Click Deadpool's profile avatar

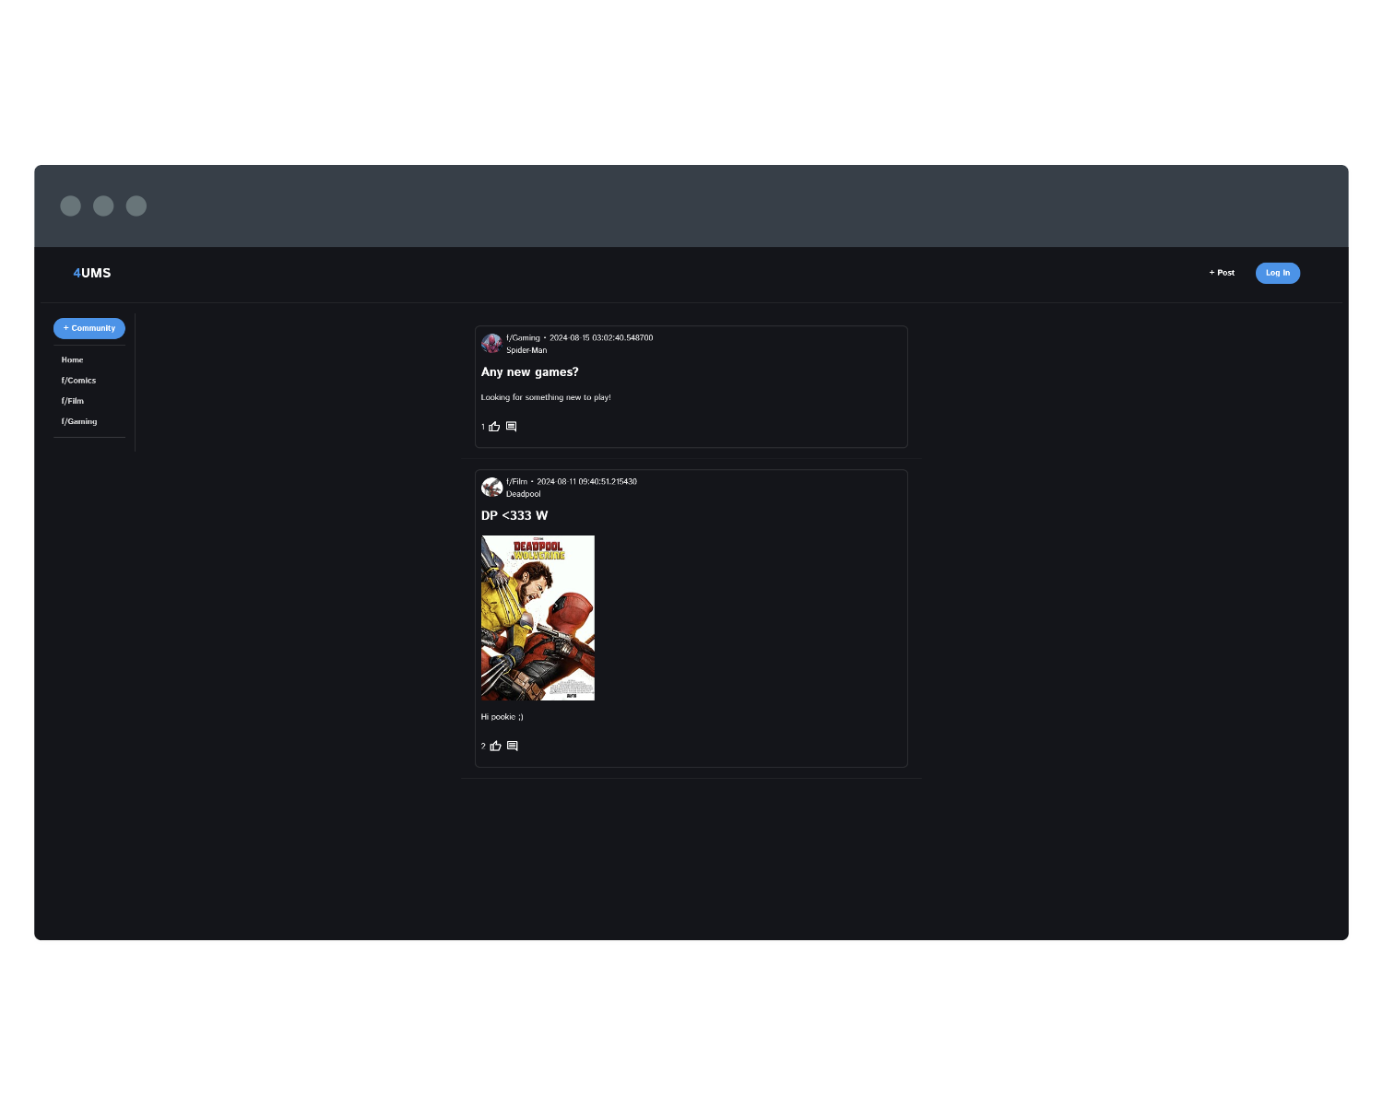coord(491,488)
